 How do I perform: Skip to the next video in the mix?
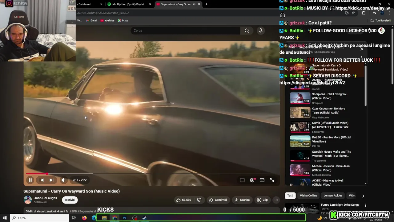[x=51, y=180]
